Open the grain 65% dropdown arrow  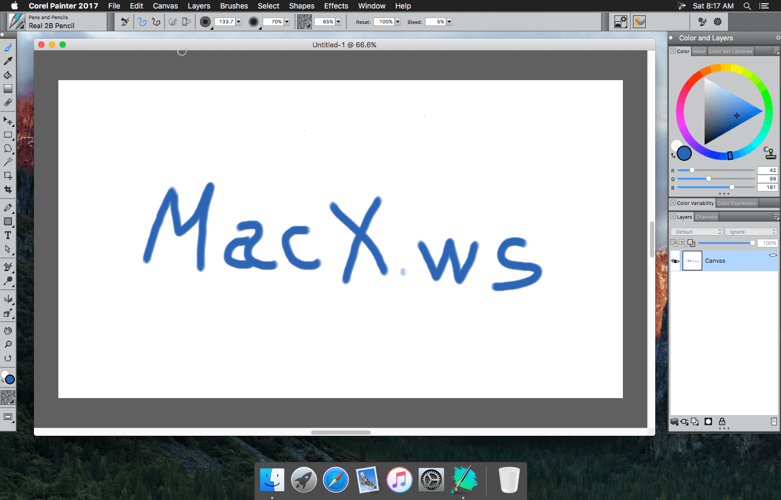tap(338, 22)
